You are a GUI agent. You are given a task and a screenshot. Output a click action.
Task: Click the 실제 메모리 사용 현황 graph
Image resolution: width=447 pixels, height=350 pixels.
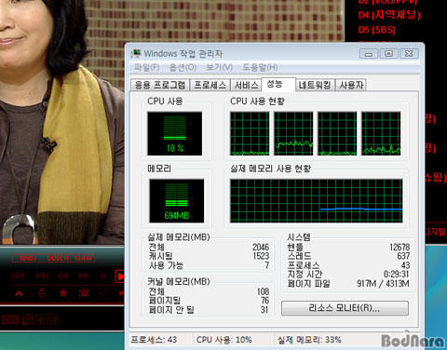317,201
